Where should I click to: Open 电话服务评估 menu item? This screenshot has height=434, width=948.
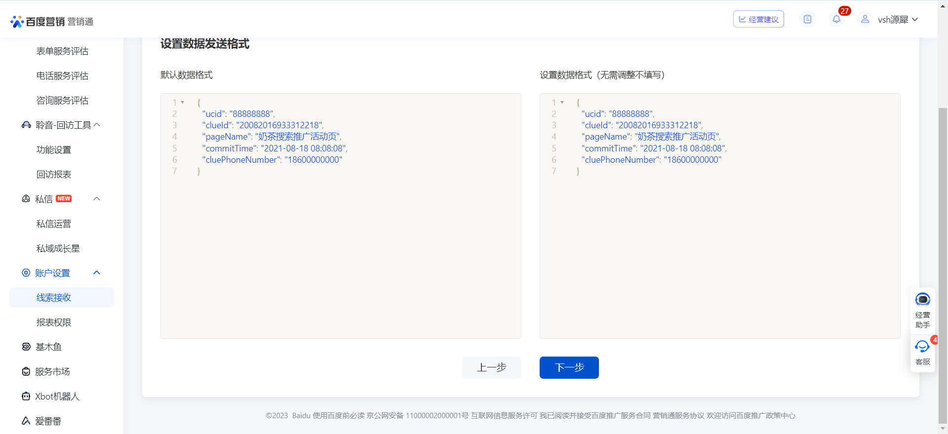tap(62, 75)
